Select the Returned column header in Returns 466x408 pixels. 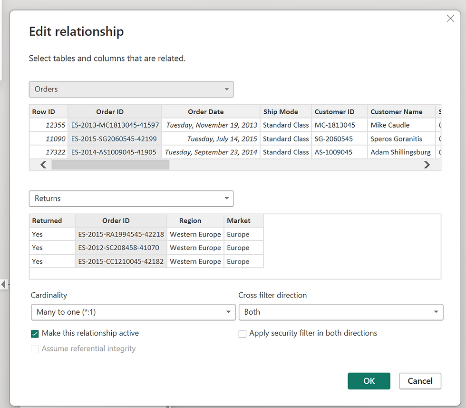click(52, 221)
